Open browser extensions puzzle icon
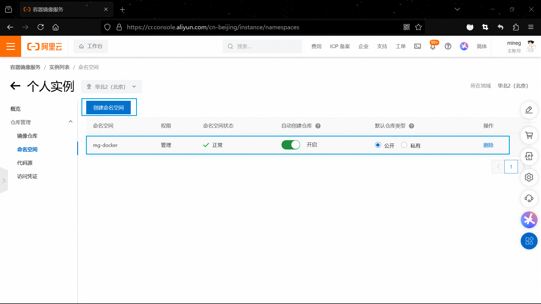541x304 pixels. pyautogui.click(x=516, y=27)
